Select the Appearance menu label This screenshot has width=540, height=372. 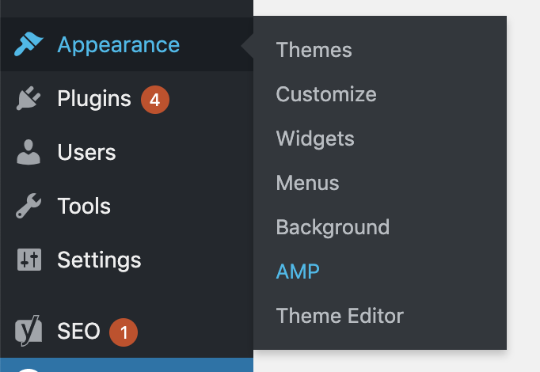coord(119,45)
